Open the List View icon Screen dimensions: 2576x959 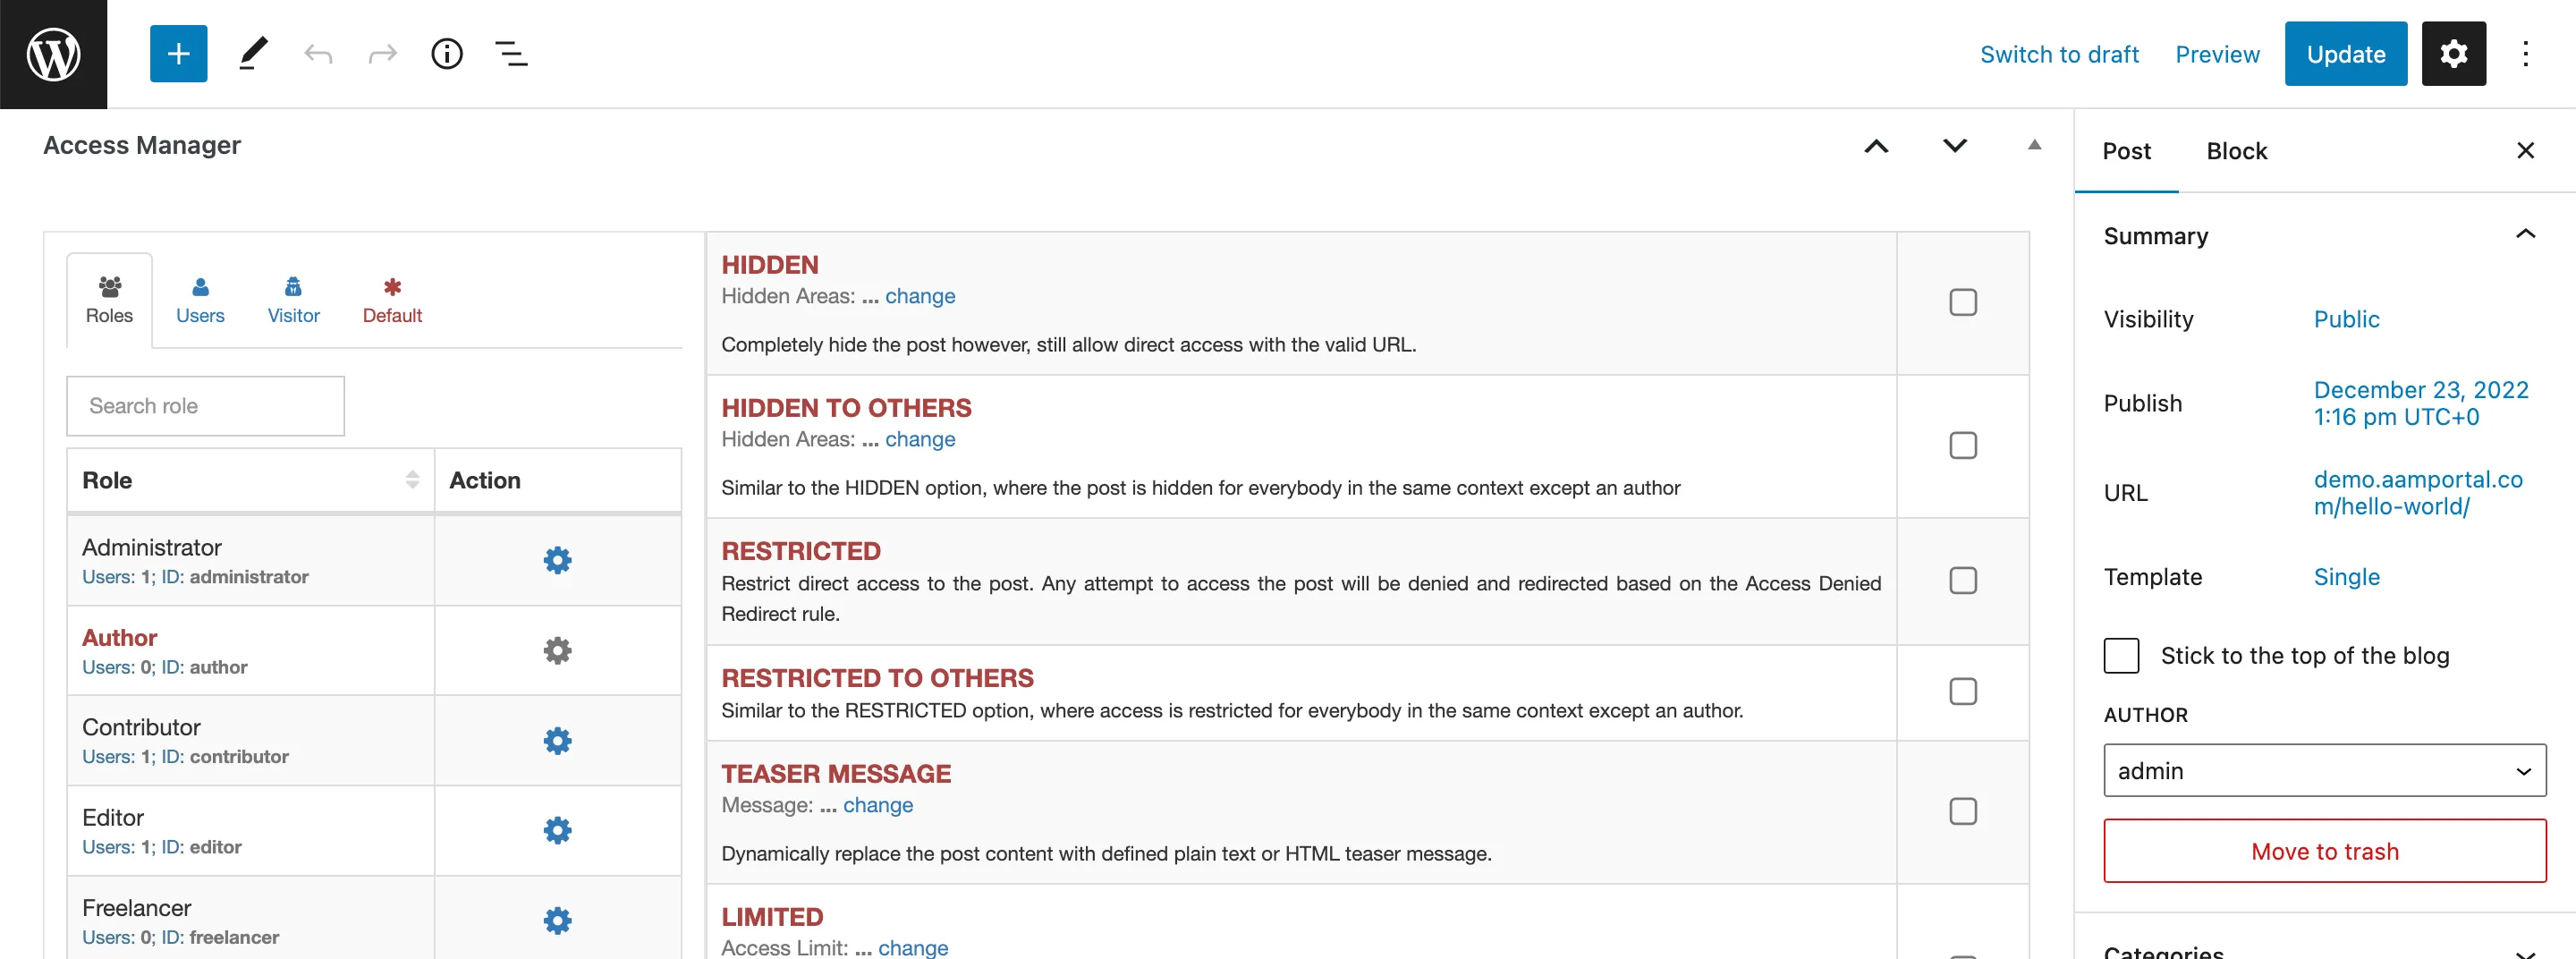coord(511,54)
